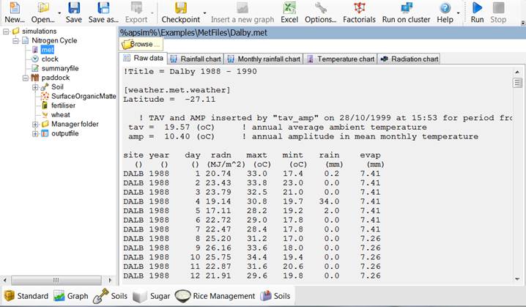Send output to Excel icon

289,12
